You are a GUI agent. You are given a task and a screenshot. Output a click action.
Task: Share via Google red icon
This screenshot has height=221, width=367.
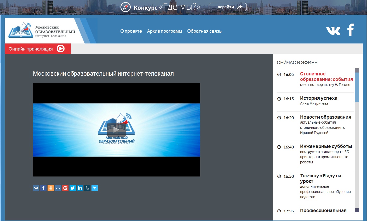tap(65, 188)
